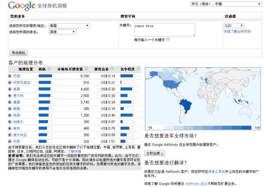The image size is (264, 187).
Task: Sort by 竞争程度 column header
Action: [x=128, y=69]
